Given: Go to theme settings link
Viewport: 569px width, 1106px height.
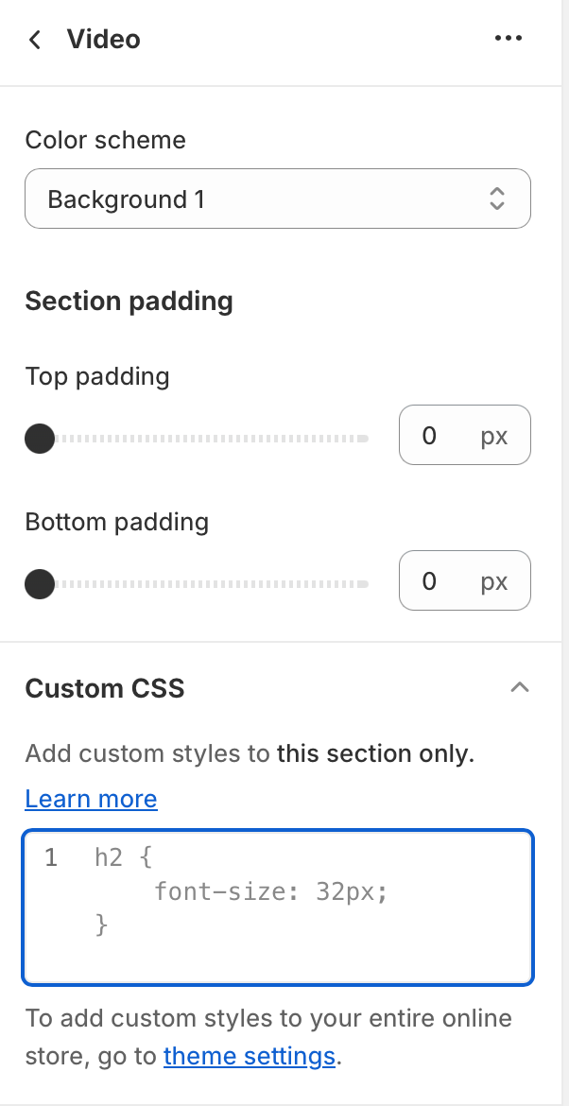Looking at the screenshot, I should coord(250,1056).
